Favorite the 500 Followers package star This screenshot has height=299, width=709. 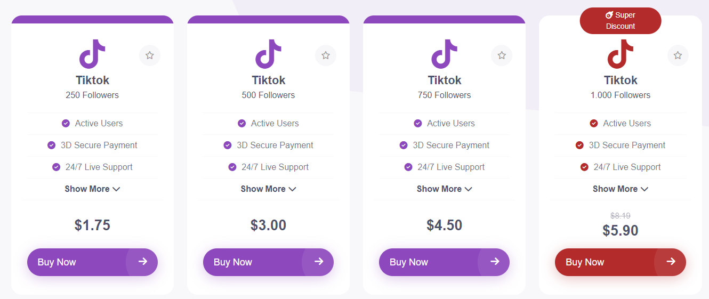326,55
